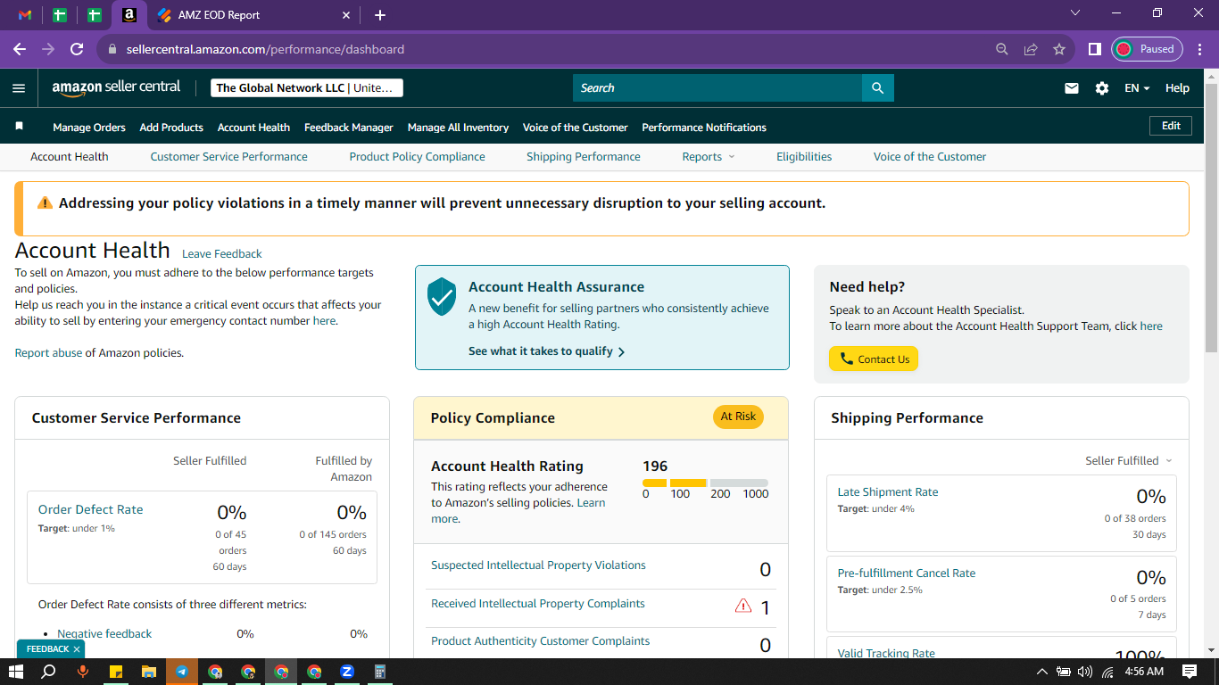Select the Eligibilities tab
The width and height of the screenshot is (1219, 685).
pos(804,156)
